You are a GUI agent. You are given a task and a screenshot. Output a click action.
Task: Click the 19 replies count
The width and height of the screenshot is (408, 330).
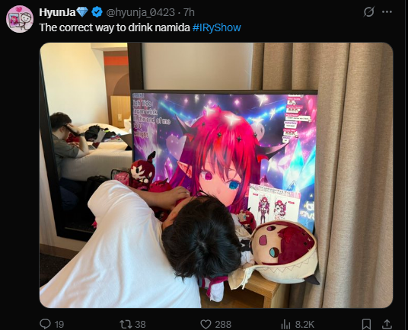click(59, 325)
